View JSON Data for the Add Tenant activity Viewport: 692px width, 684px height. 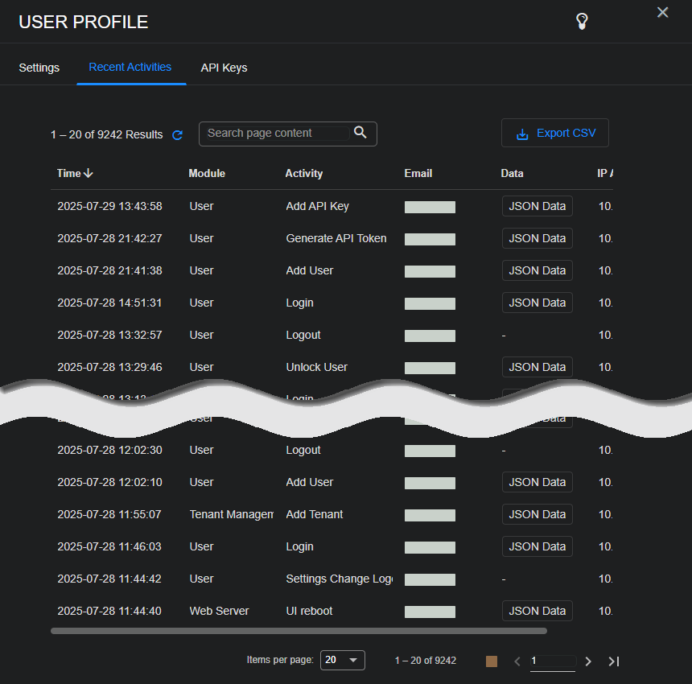[537, 514]
